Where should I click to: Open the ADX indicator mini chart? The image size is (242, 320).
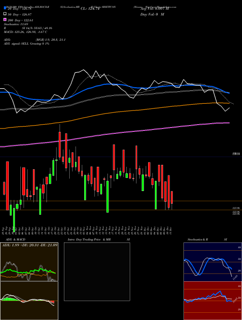tap(29, 262)
